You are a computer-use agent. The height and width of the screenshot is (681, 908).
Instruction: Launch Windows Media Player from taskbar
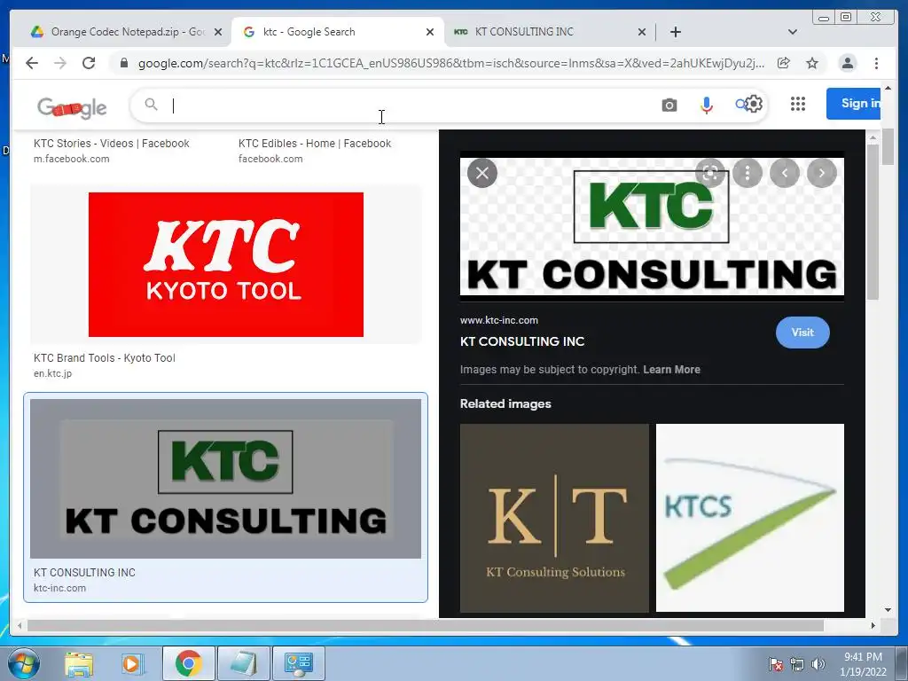point(131,663)
